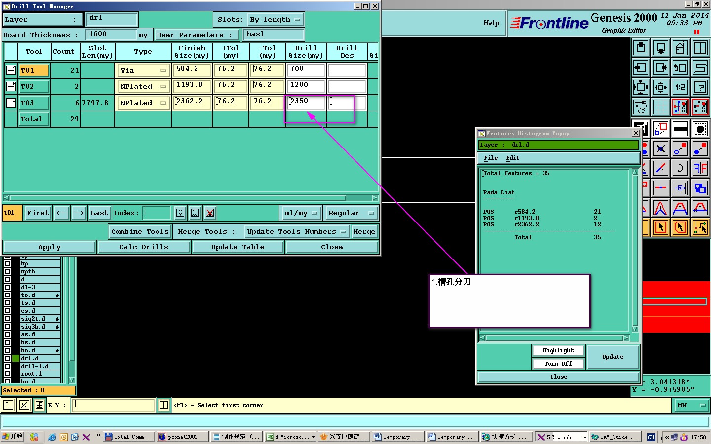This screenshot has width=711, height=444.
Task: Click the curved arrow rotate icon
Action: click(680, 168)
